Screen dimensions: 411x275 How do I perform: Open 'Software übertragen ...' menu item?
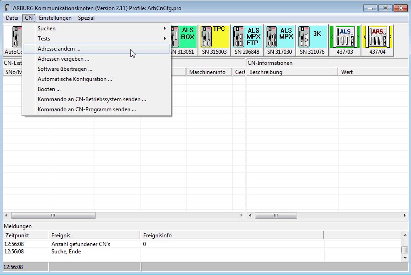[65, 69]
